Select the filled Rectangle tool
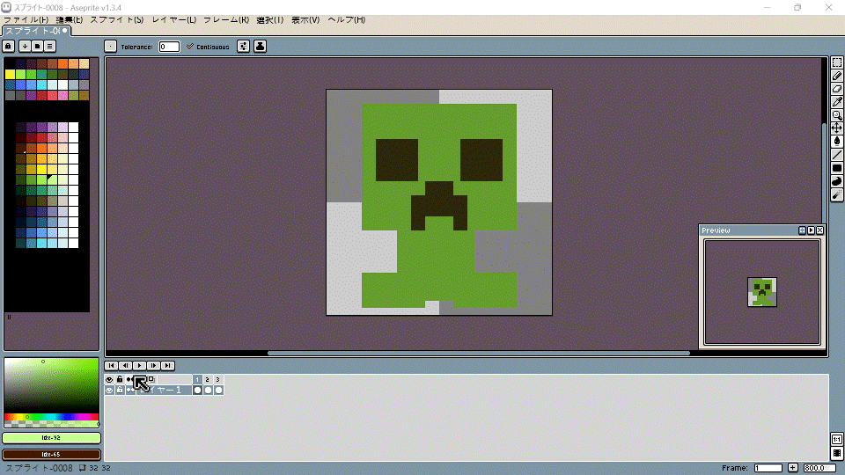845x475 pixels. (837, 168)
